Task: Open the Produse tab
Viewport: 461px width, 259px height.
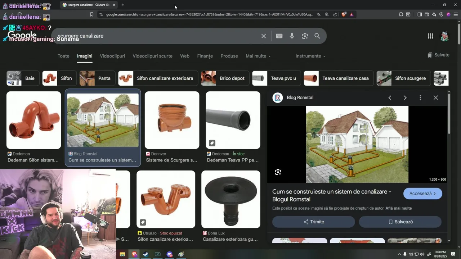Action: pyautogui.click(x=229, y=56)
